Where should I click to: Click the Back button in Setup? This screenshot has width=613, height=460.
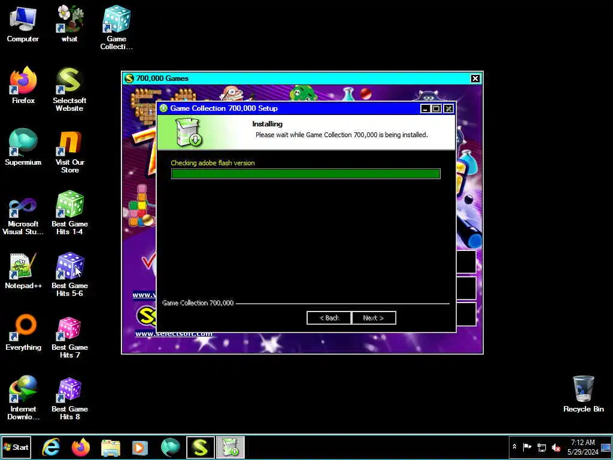pos(329,318)
